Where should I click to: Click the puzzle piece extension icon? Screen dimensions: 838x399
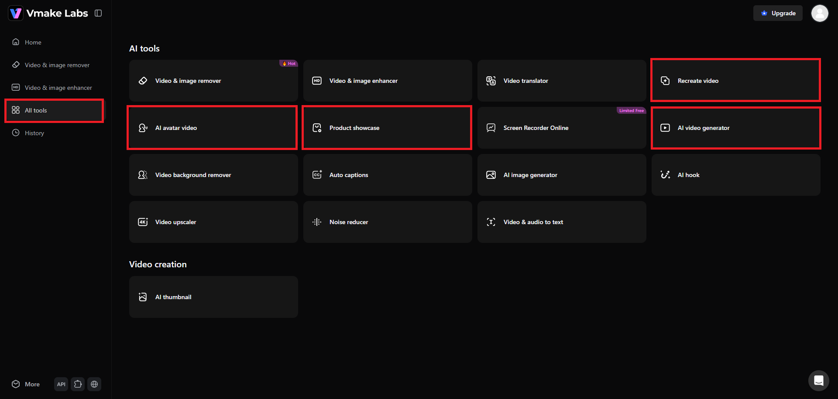point(78,384)
